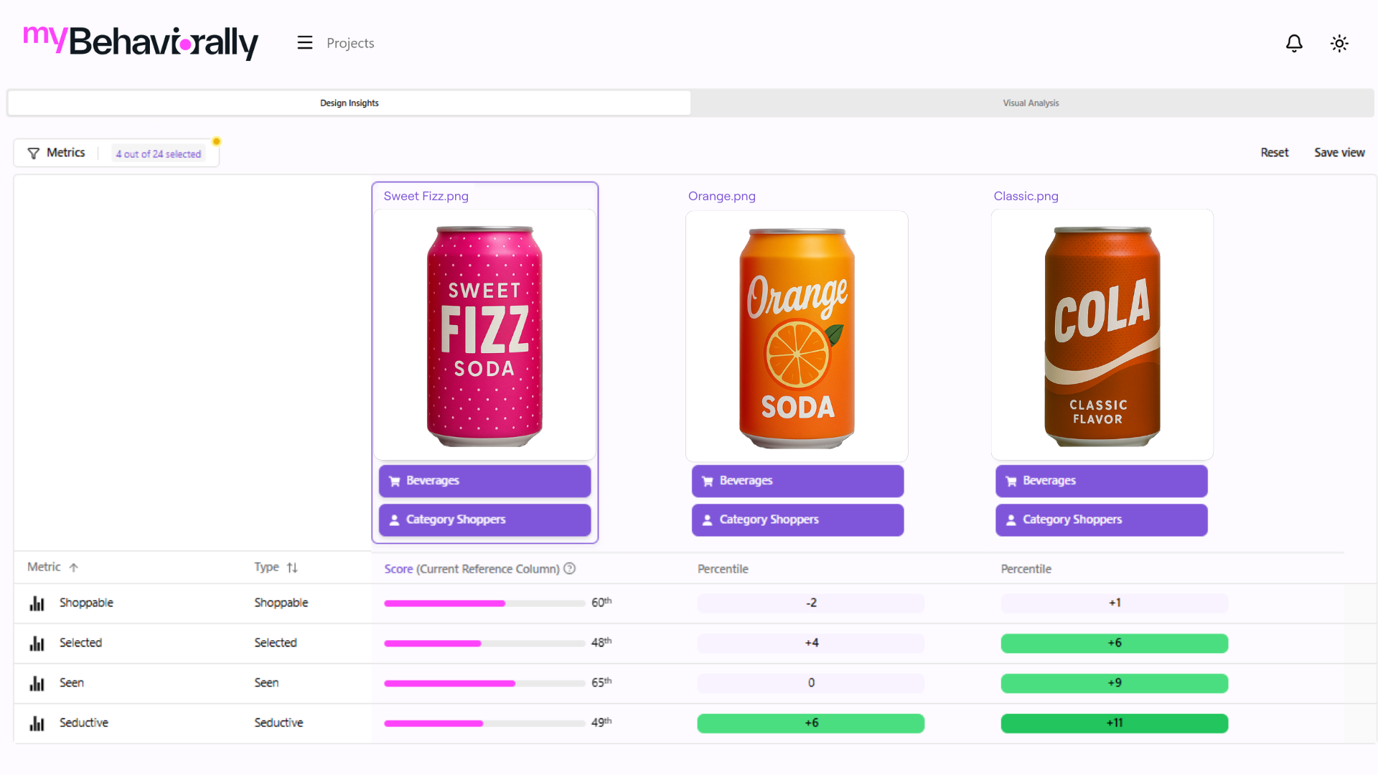Click the Metrics filter funnel icon
Image resolution: width=1378 pixels, height=775 pixels.
coord(34,154)
